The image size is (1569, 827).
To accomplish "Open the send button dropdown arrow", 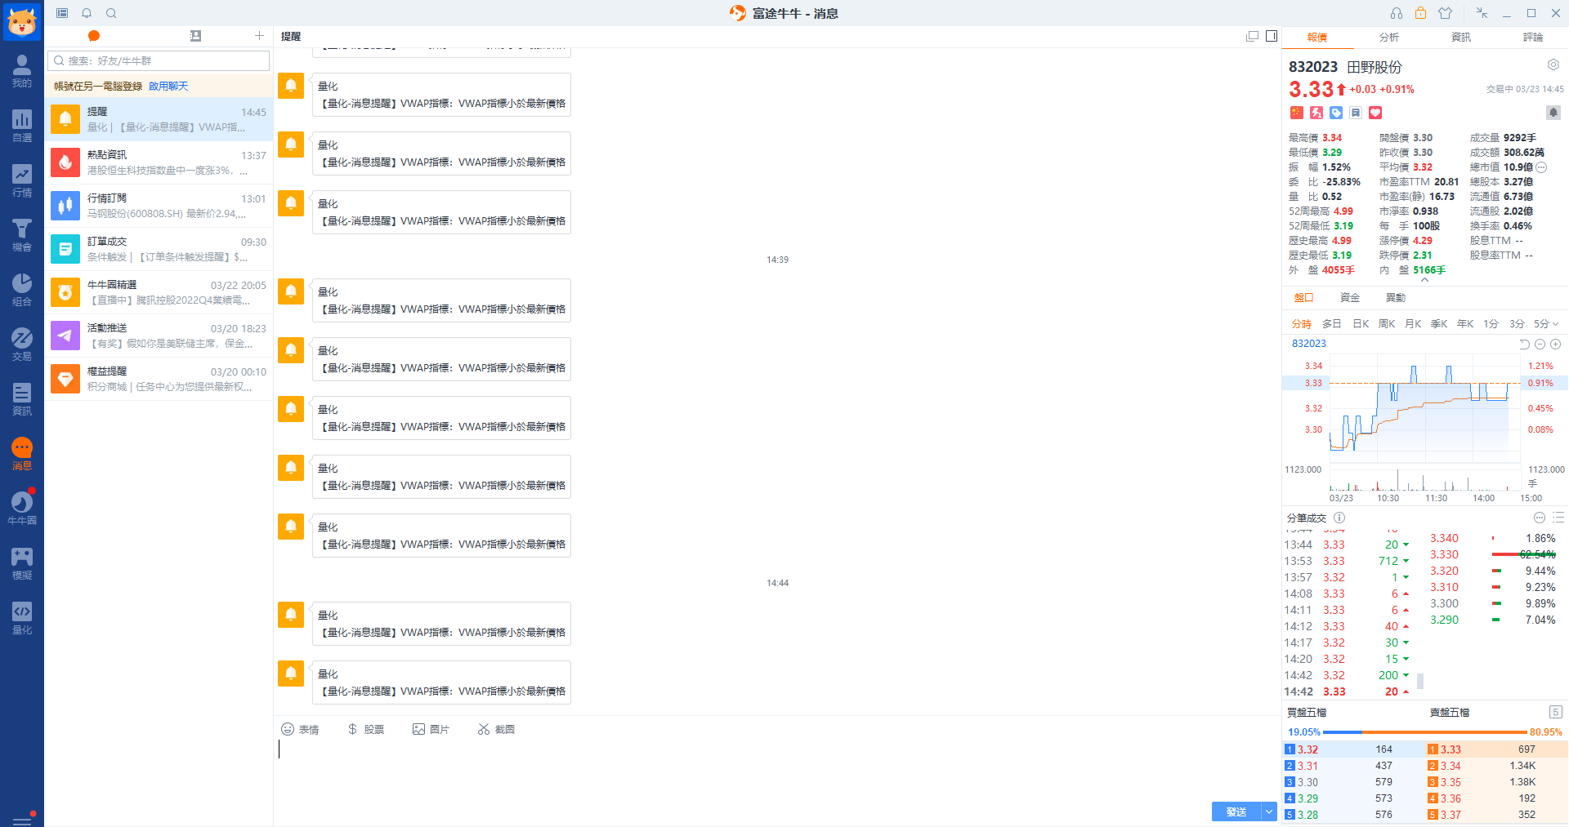I will [1269, 811].
